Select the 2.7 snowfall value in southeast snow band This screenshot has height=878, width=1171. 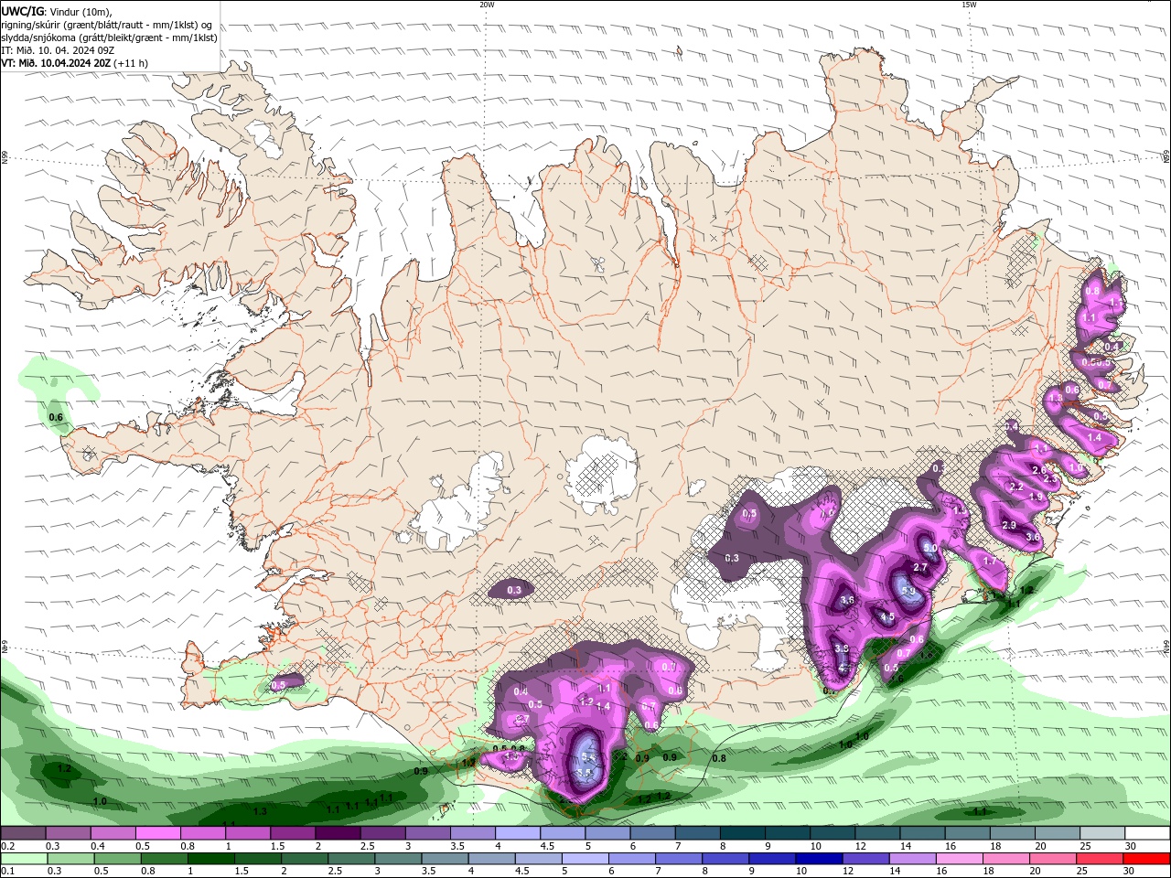pos(921,568)
